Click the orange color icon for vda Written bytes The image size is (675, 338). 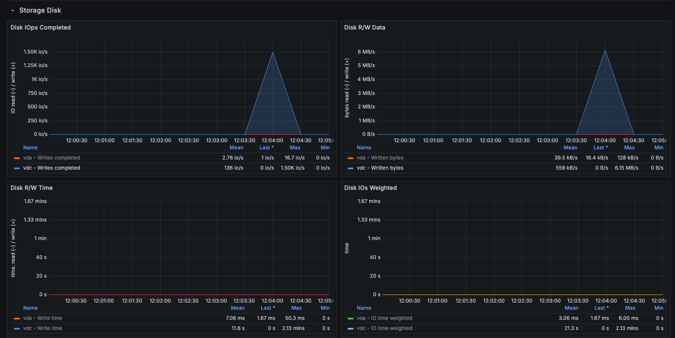pos(351,158)
